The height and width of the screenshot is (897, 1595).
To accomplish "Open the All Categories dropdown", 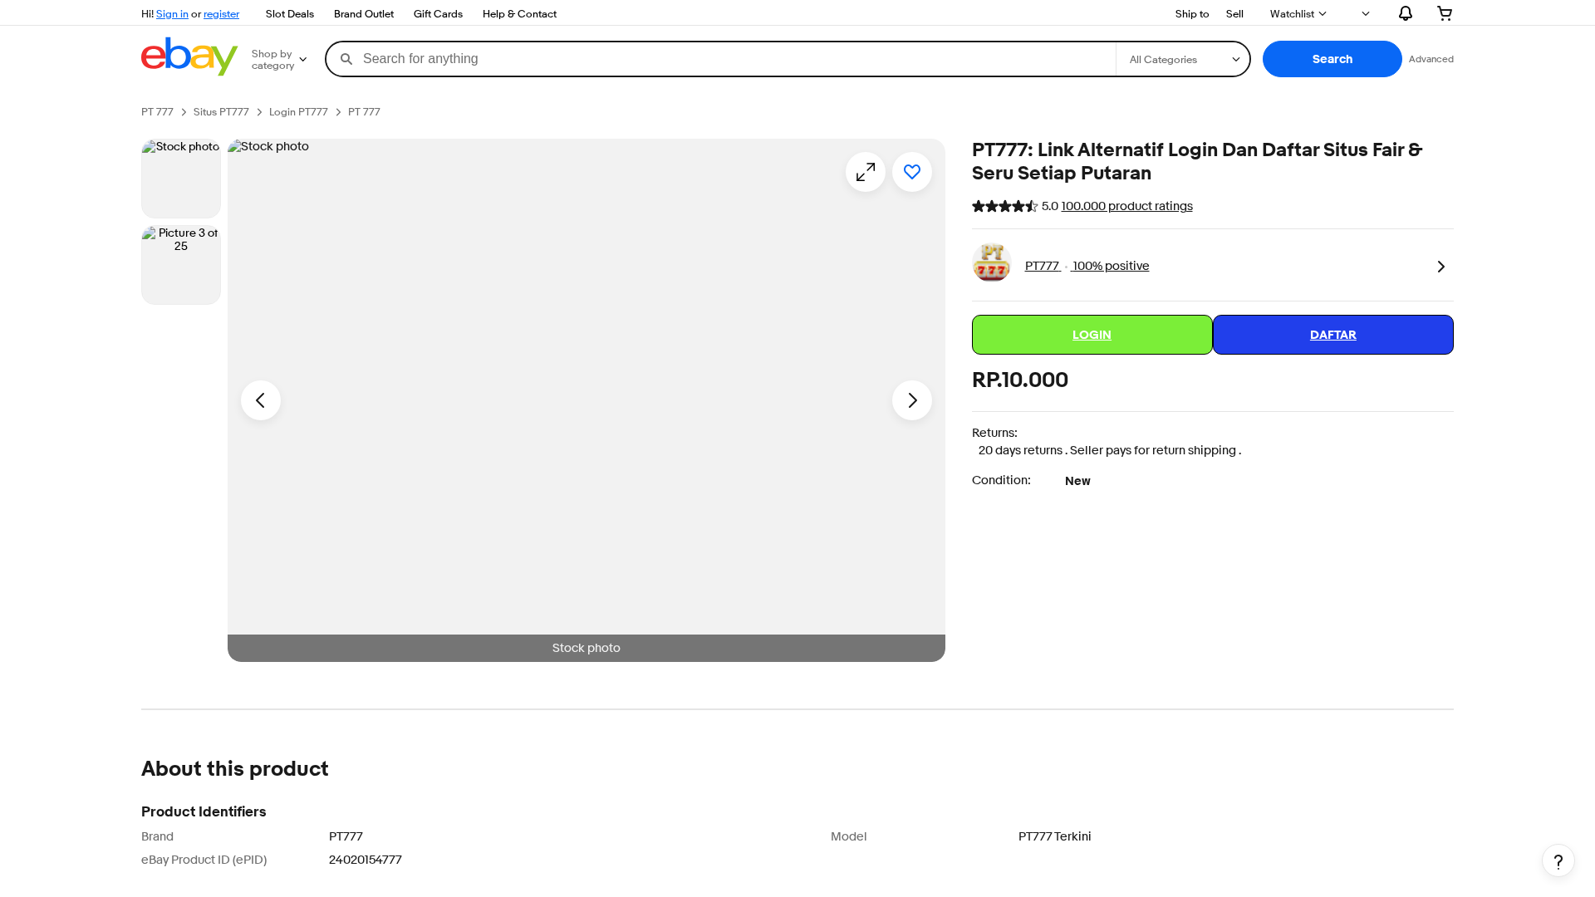I will (1184, 60).
